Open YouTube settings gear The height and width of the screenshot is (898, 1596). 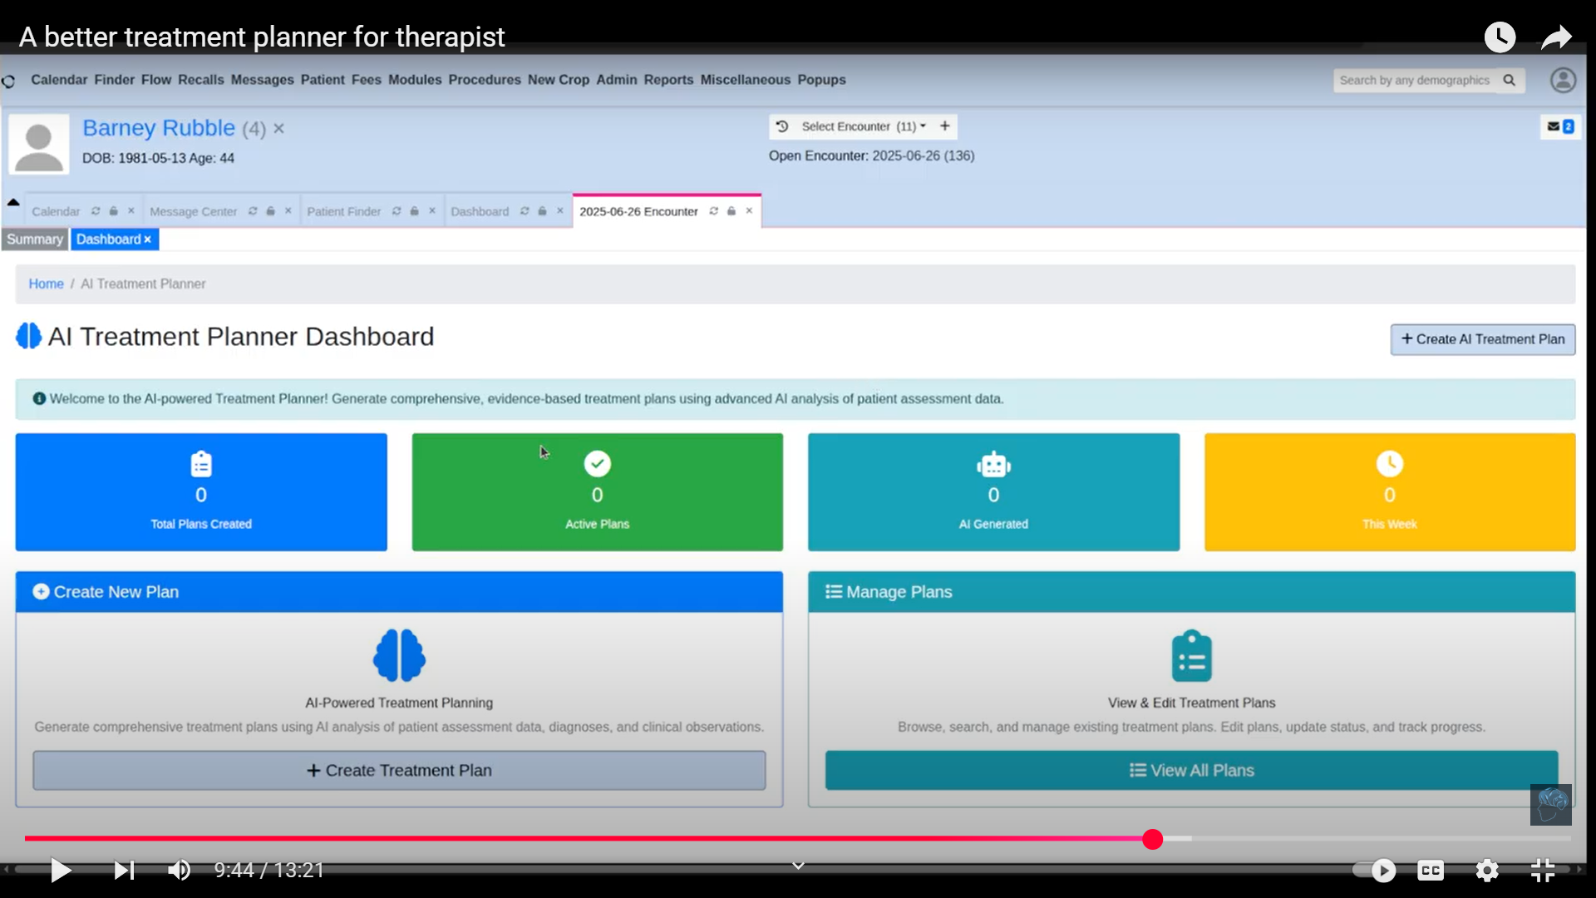[x=1487, y=871]
